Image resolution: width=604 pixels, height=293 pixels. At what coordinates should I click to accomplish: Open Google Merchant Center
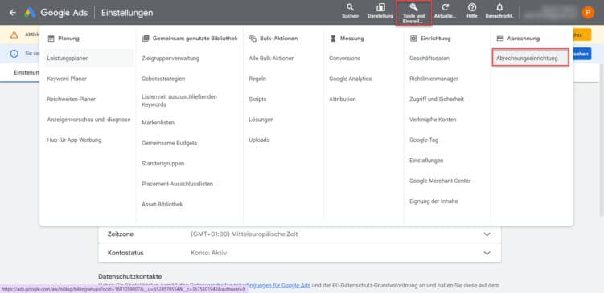click(440, 181)
